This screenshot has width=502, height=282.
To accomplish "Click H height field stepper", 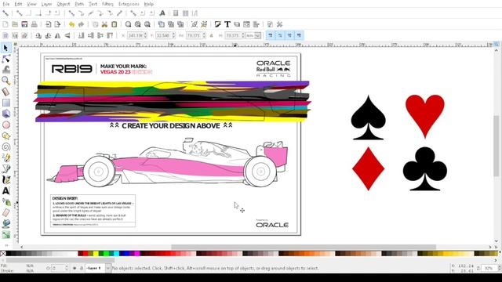I will pyautogui.click(x=243, y=35).
